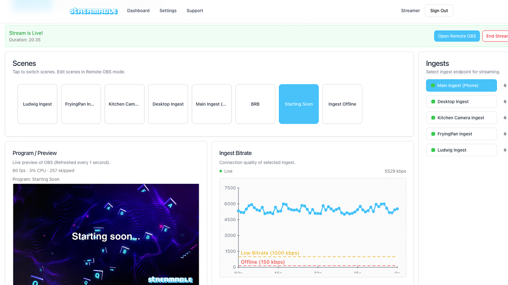This screenshot has width=508, height=285.
Task: Click the Main Ingest (Phone) microphone icon
Action: 505,85
